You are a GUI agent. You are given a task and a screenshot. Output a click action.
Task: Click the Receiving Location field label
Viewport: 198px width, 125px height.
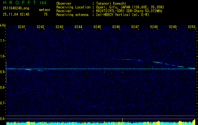click(73, 7)
